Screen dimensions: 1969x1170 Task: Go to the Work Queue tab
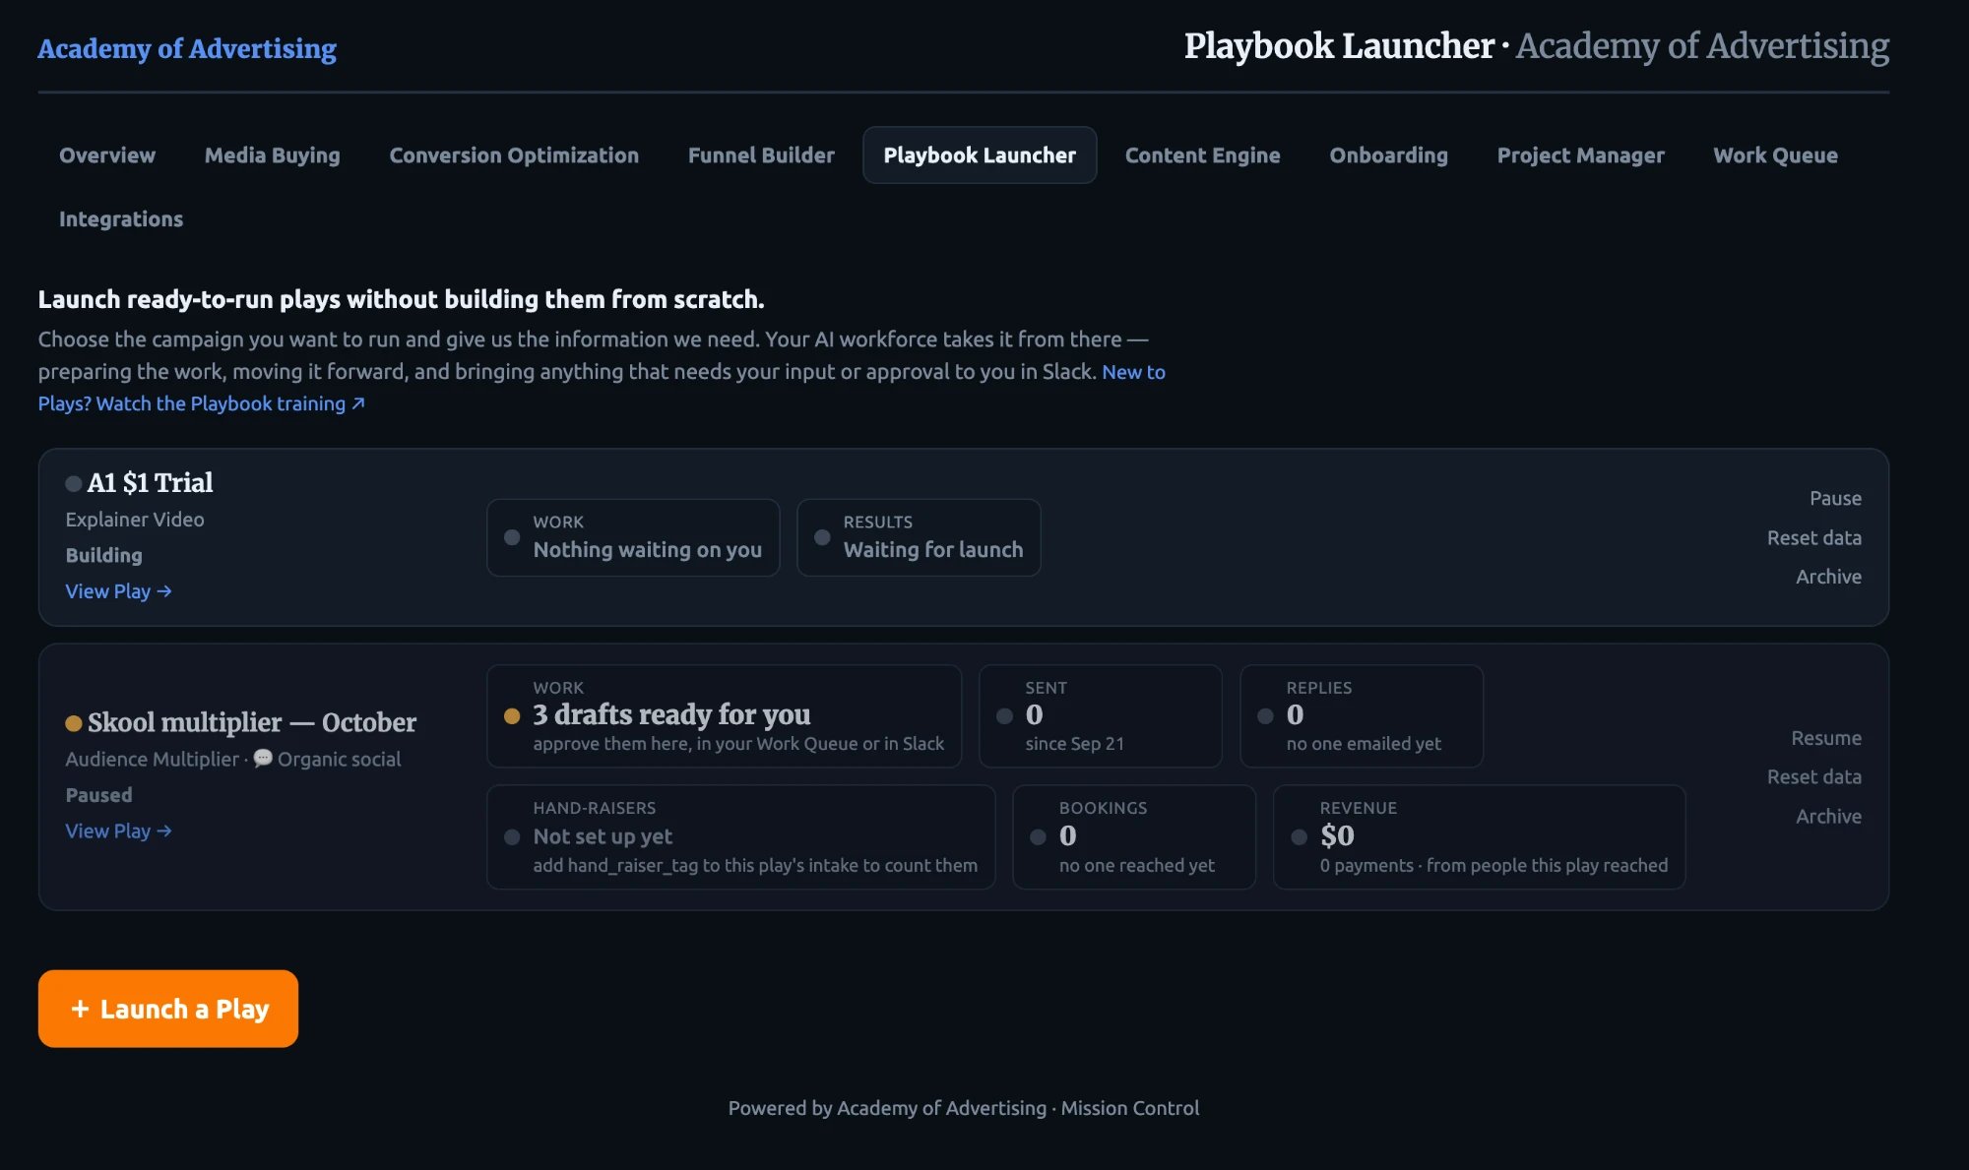1775,155
